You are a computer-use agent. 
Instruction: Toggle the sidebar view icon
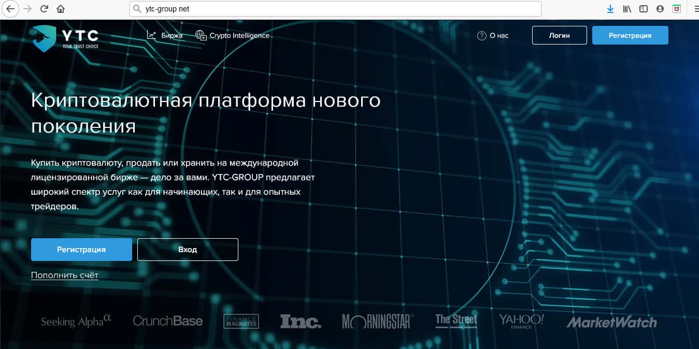pos(644,9)
